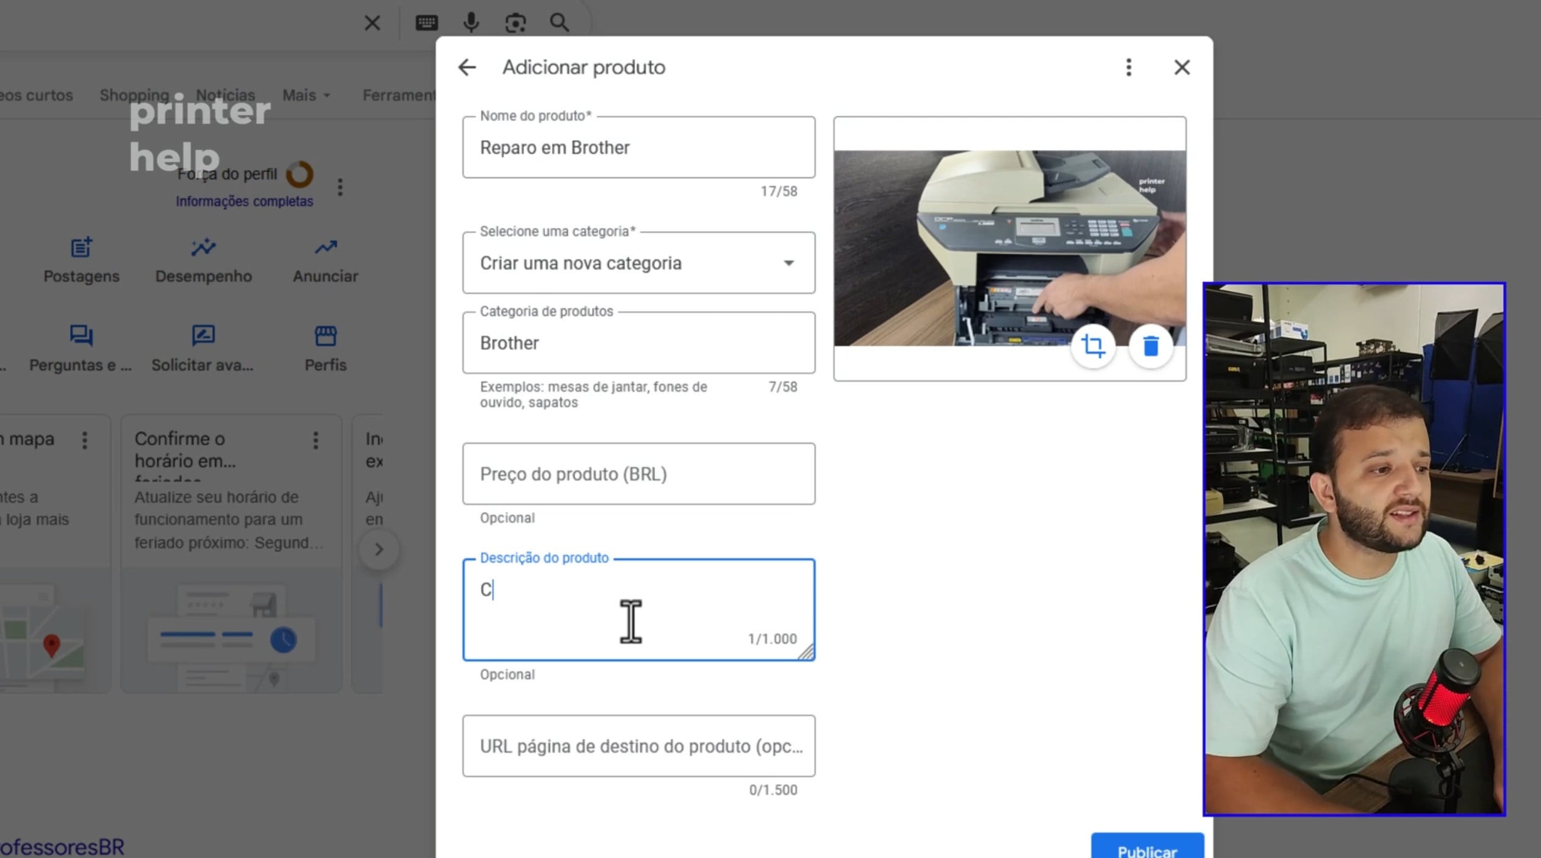This screenshot has width=1541, height=858.
Task: Click the next-card chevron arrow
Action: tap(379, 549)
